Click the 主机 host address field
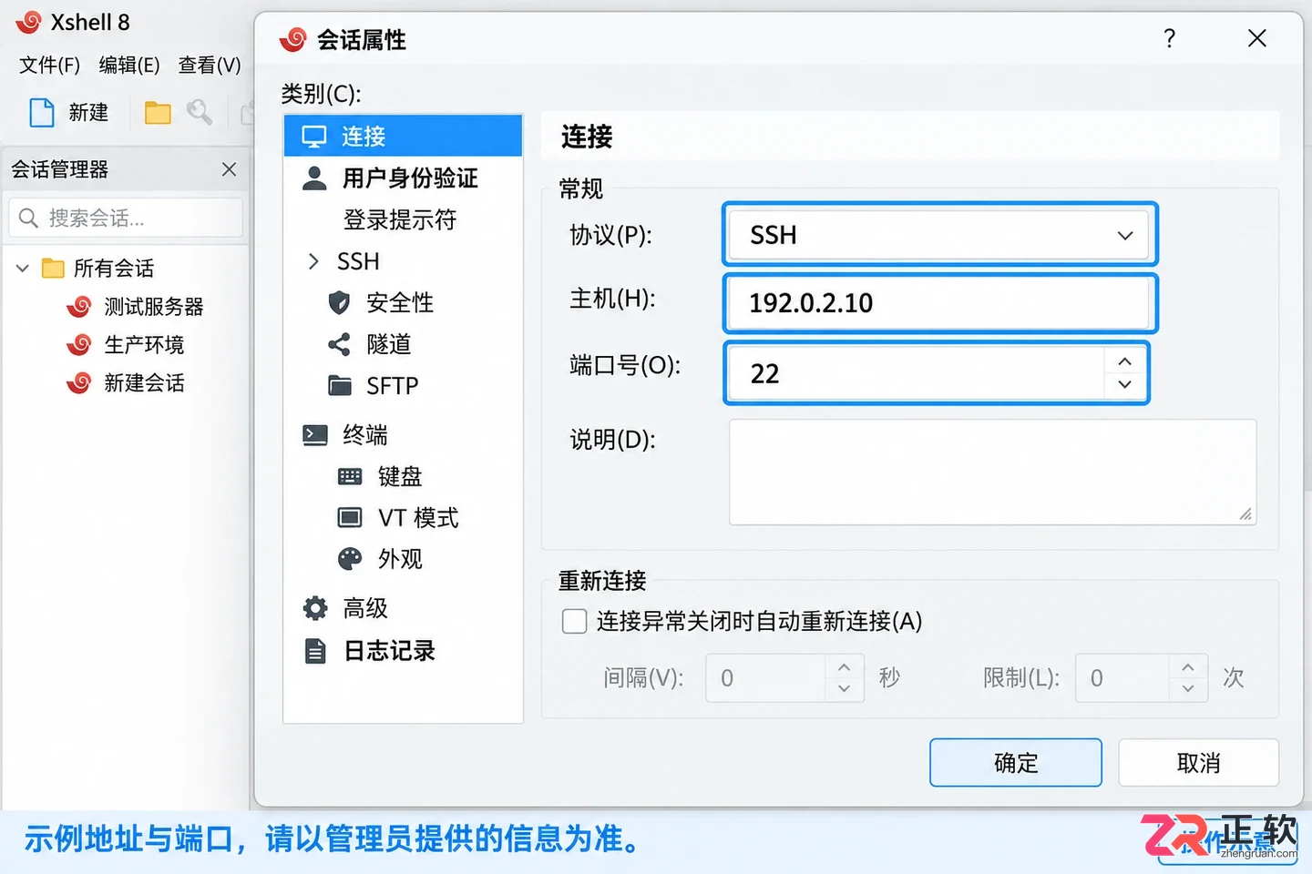 (939, 303)
